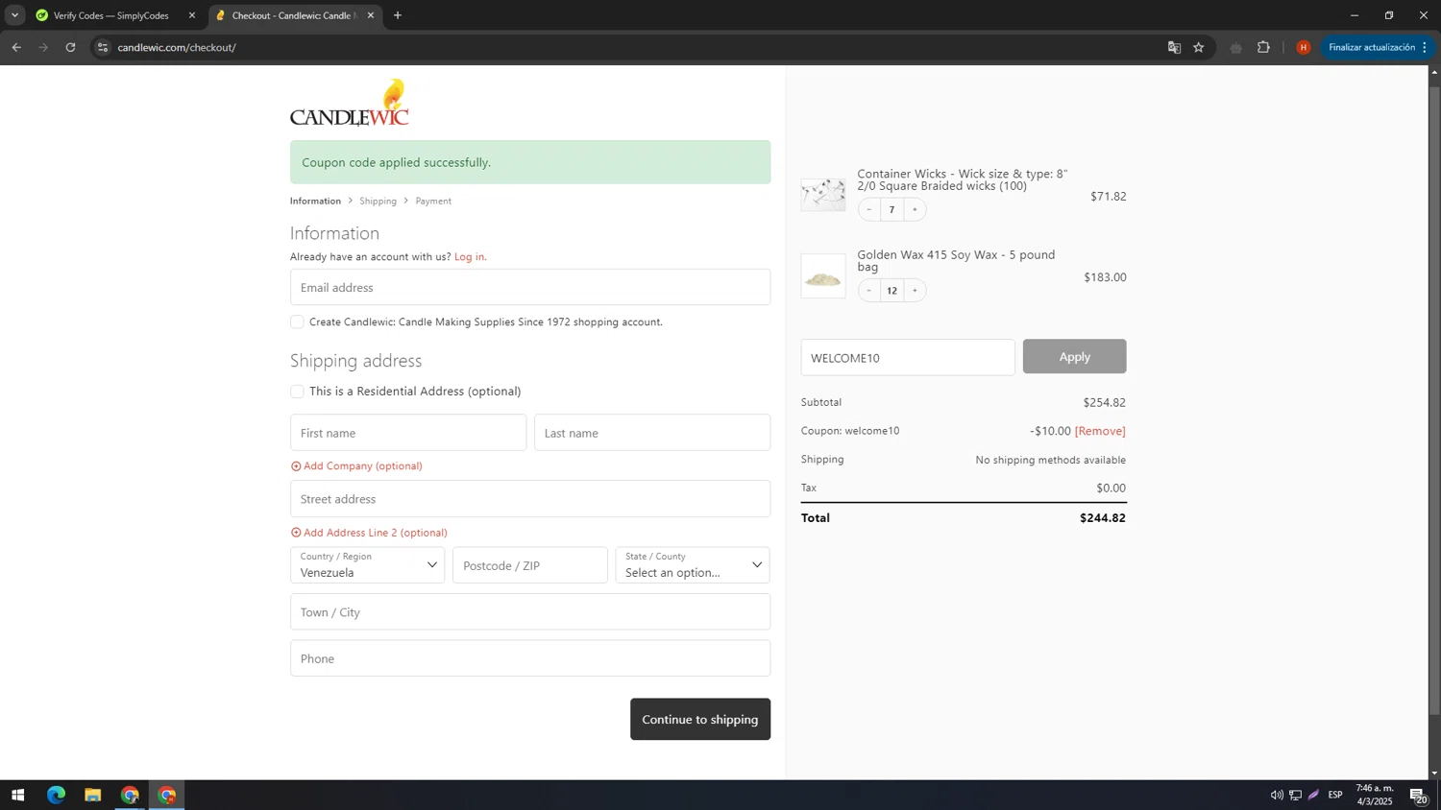
Task: Click the Apply coupon button
Action: point(1074,356)
